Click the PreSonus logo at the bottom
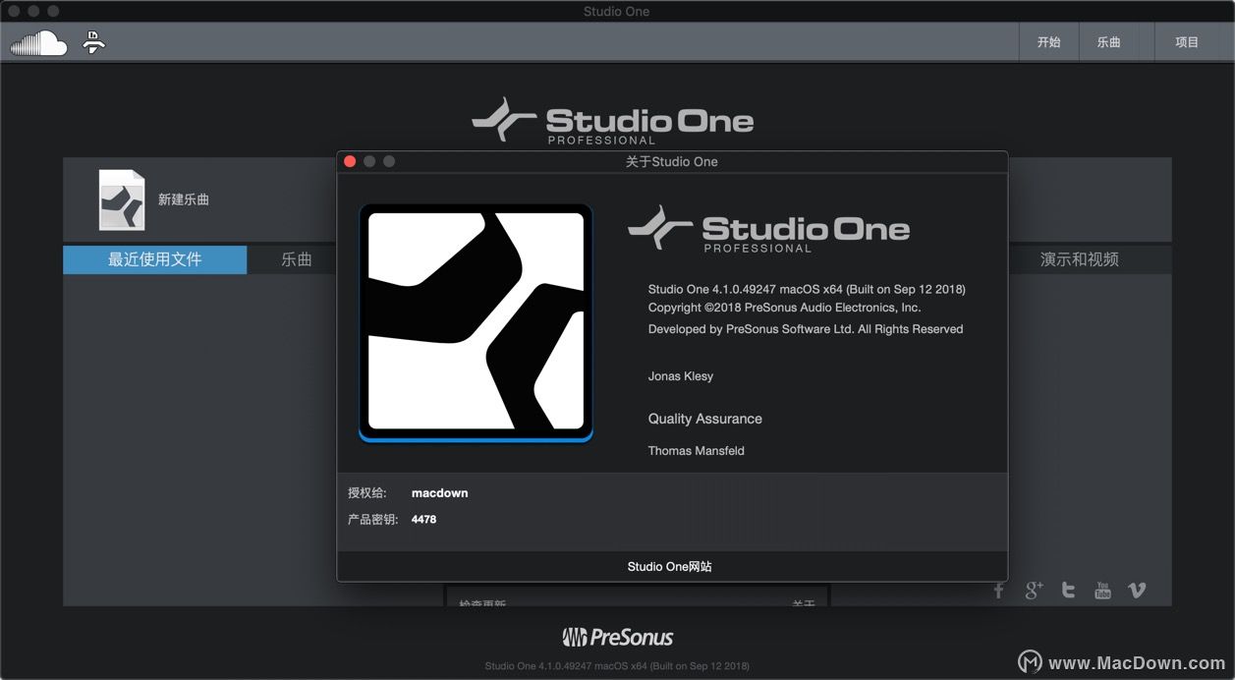The height and width of the screenshot is (680, 1235). pos(617,637)
